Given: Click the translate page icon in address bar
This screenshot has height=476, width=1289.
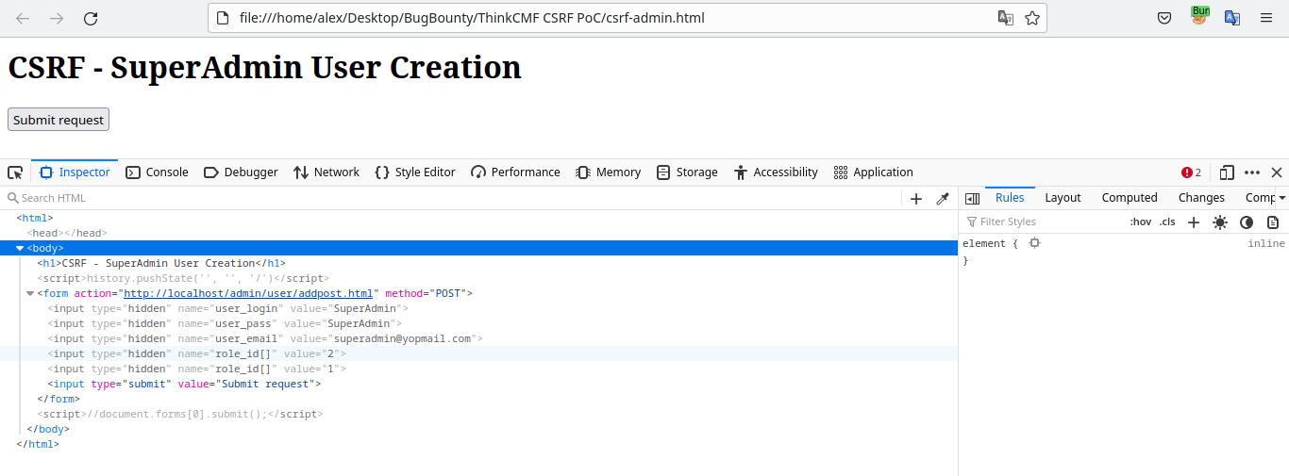Looking at the screenshot, I should (1006, 18).
